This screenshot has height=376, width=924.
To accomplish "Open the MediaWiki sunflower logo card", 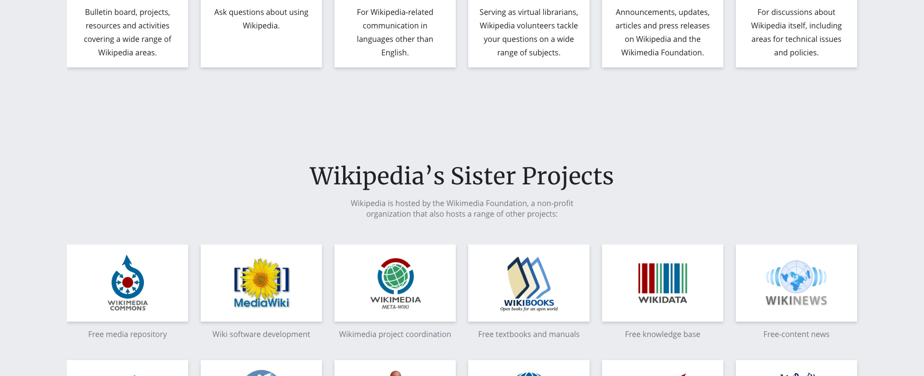I will tap(261, 283).
